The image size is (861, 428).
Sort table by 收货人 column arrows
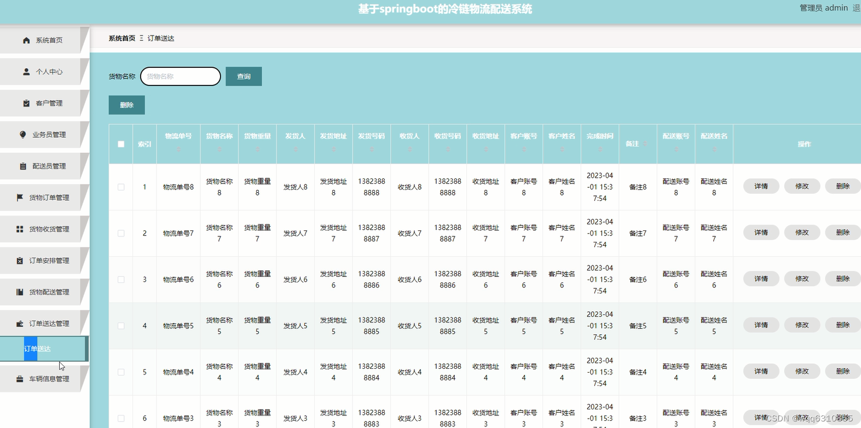(409, 149)
